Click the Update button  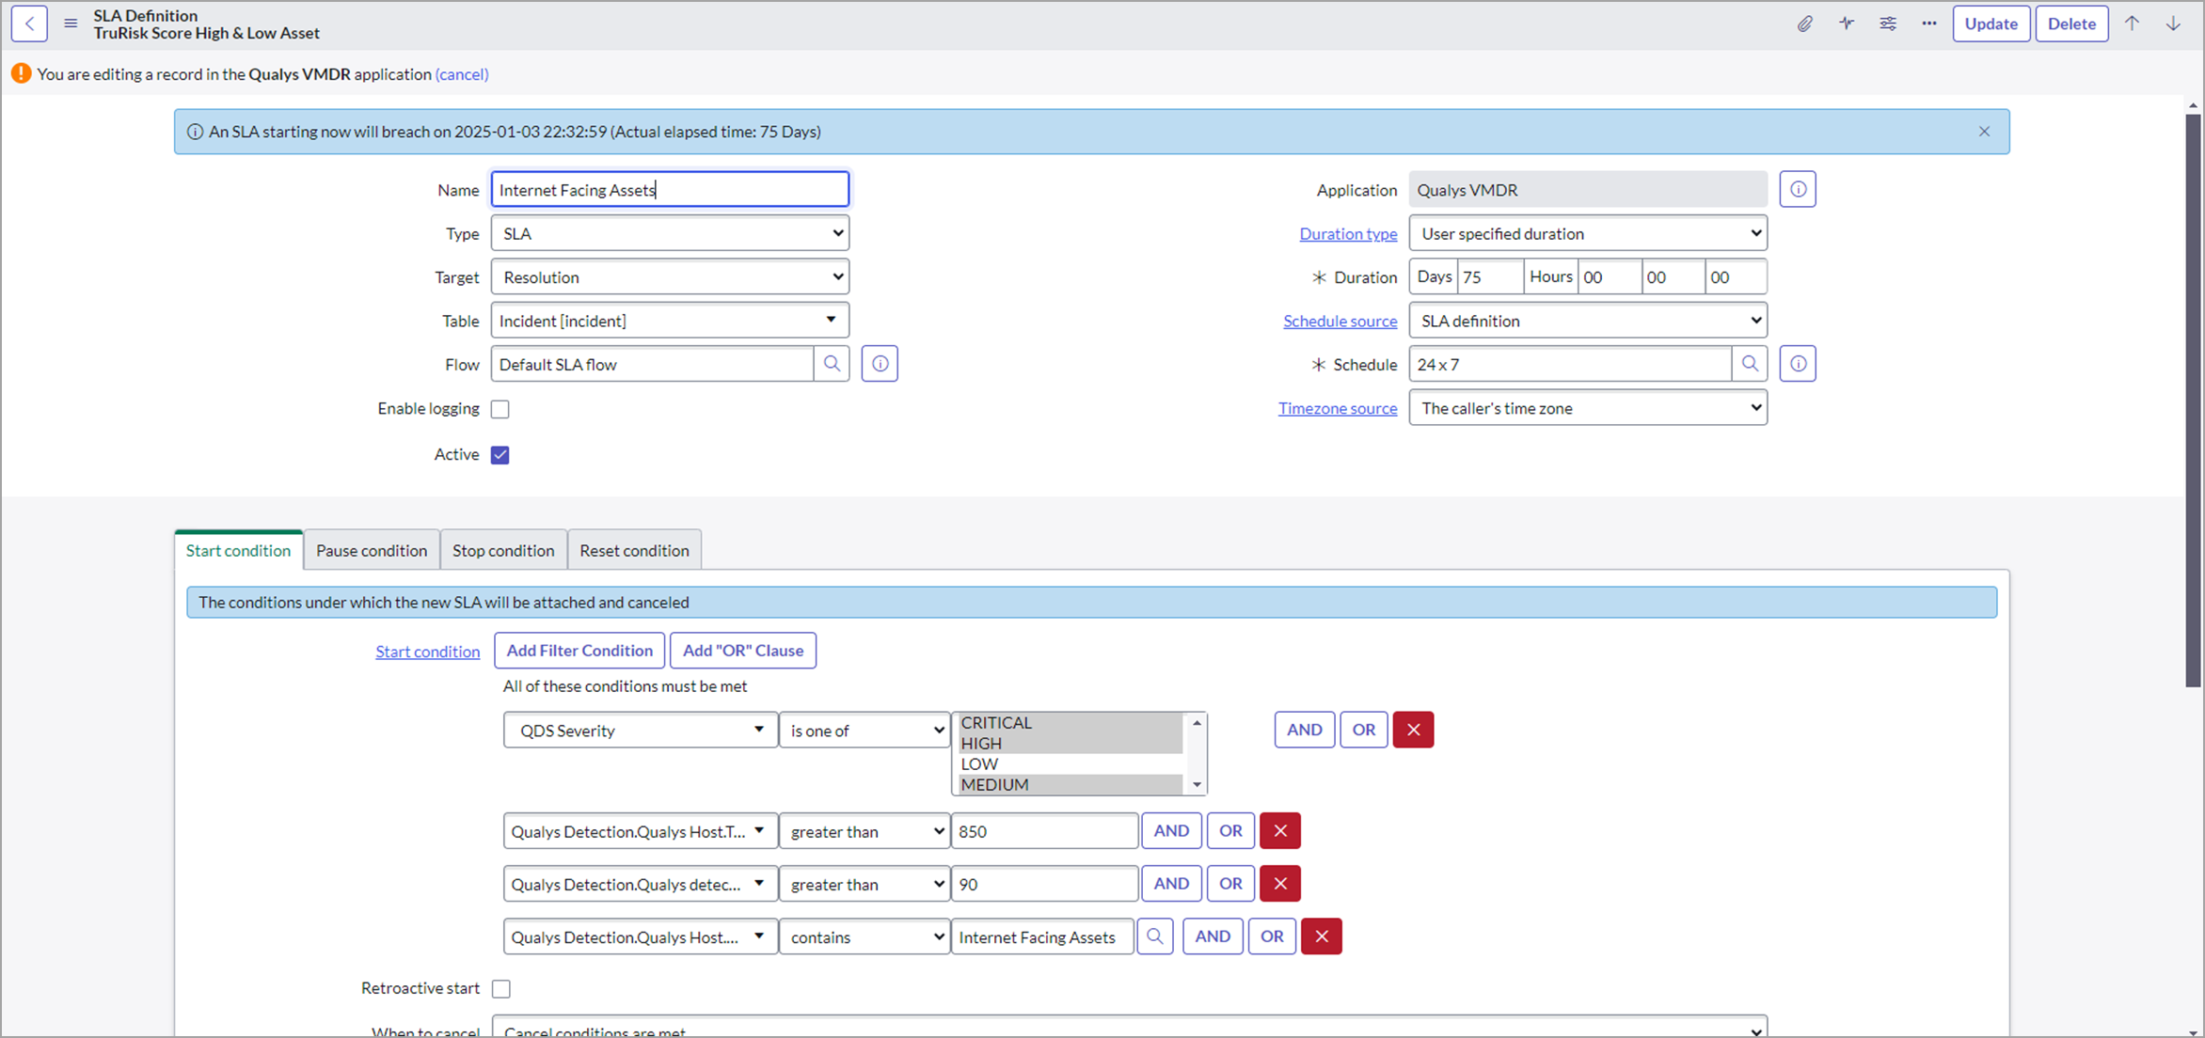coord(1991,24)
